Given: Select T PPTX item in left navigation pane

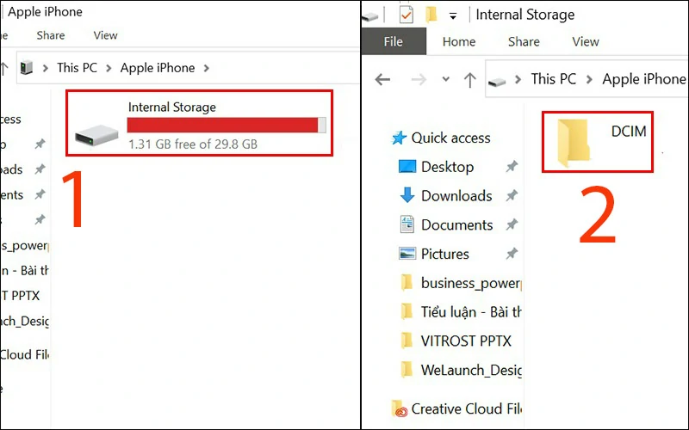Looking at the screenshot, I should pyautogui.click(x=20, y=296).
